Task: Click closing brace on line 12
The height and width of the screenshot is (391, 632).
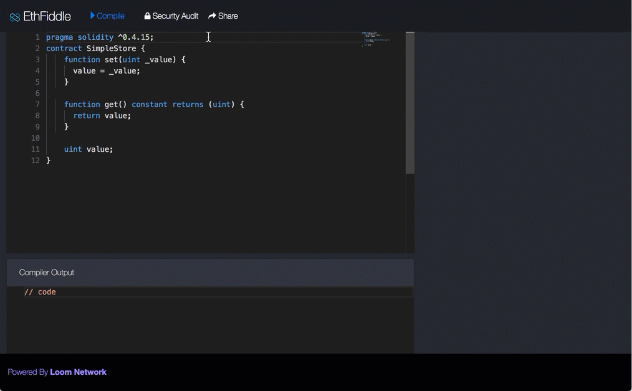Action: 49,161
